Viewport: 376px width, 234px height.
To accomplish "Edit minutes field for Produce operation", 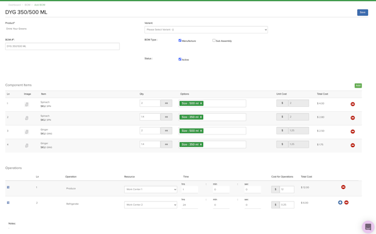I will [x=221, y=190].
